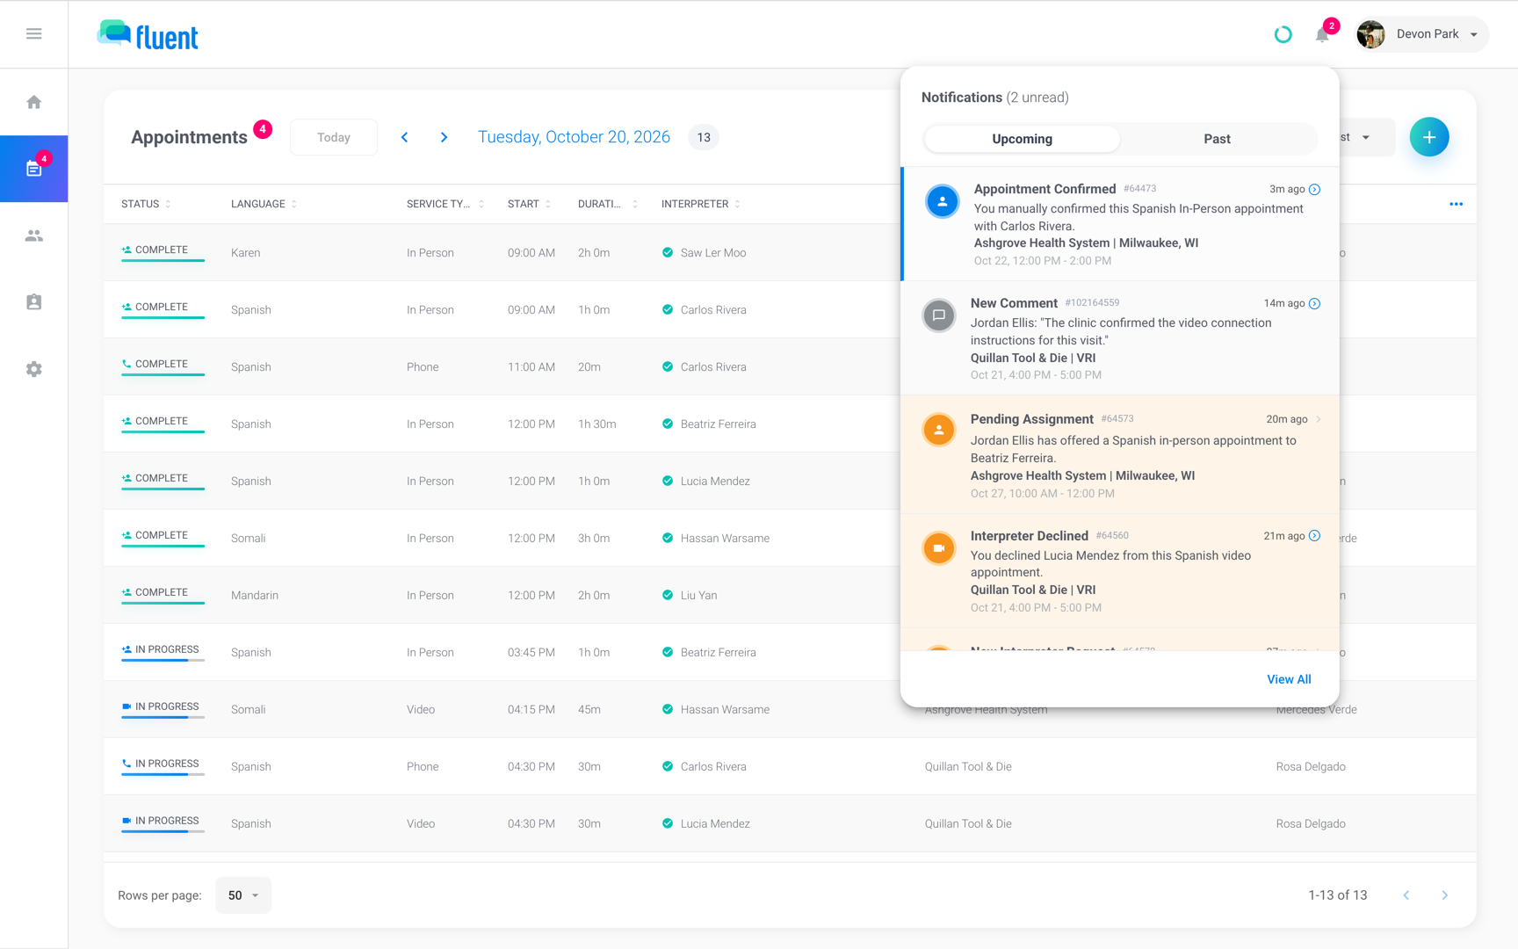
Task: Open the hamburger menu icon
Action: (x=34, y=33)
